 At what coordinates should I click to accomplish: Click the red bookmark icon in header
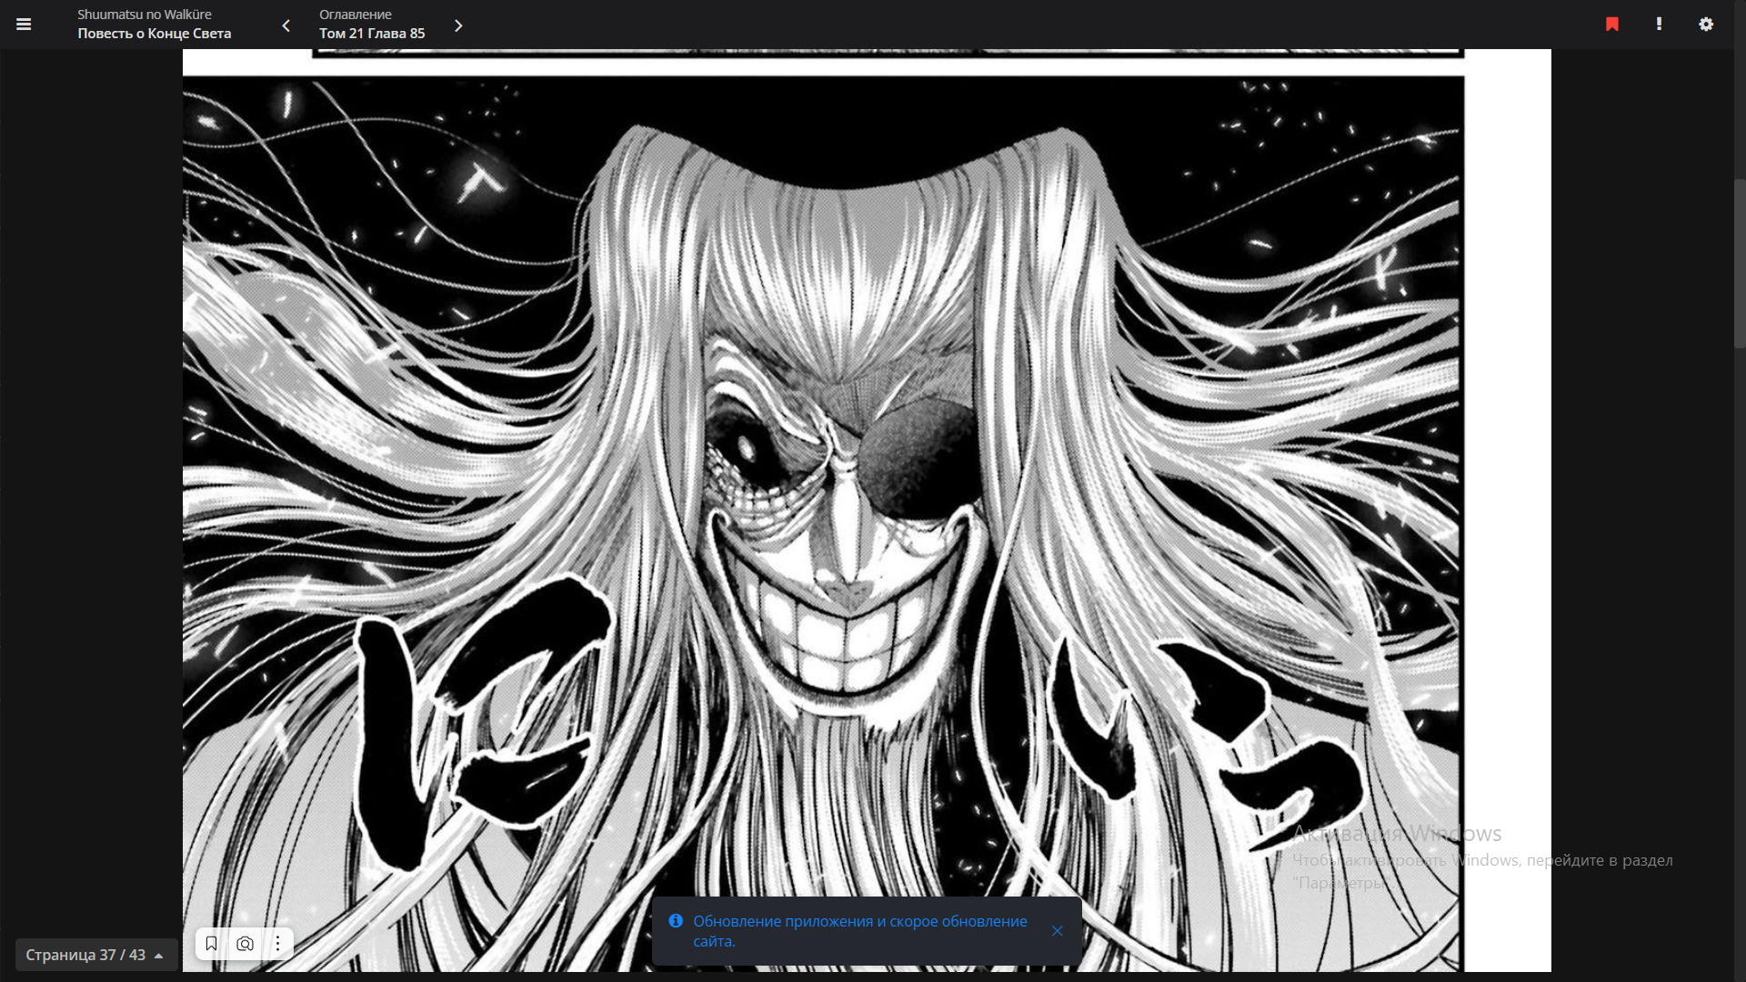(1612, 25)
